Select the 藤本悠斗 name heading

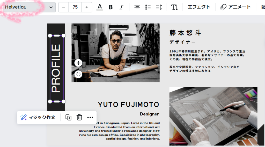(x=185, y=33)
